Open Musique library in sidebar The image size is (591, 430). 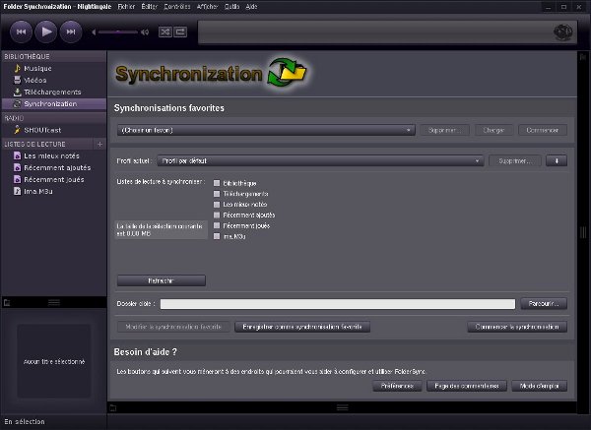tap(38, 68)
